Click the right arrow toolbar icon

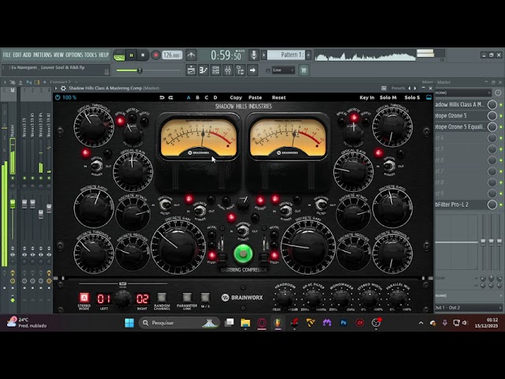point(252,70)
